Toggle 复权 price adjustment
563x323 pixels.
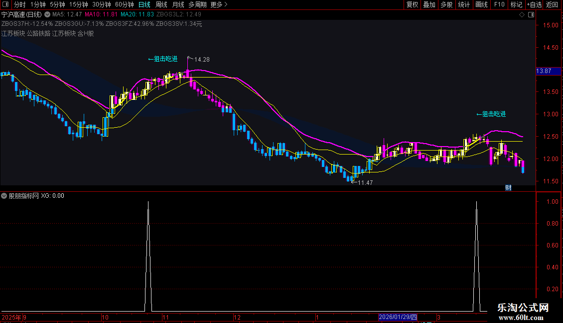[x=412, y=4]
